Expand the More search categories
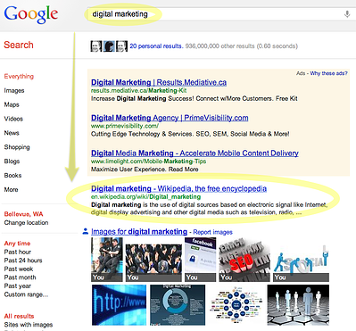 [11, 189]
